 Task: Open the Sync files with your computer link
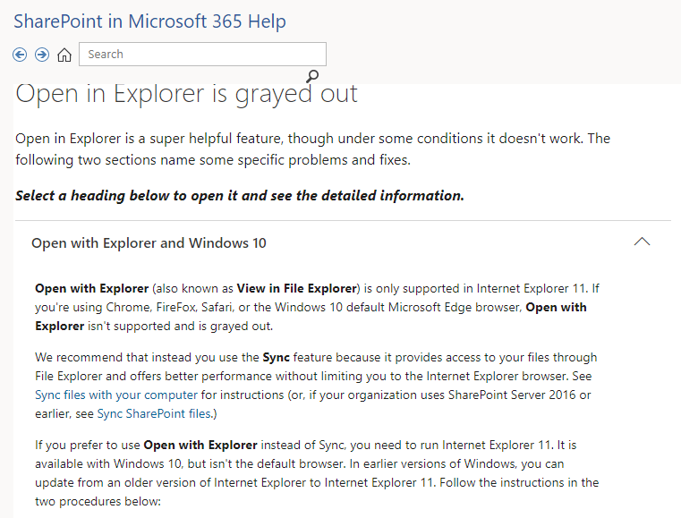point(116,395)
